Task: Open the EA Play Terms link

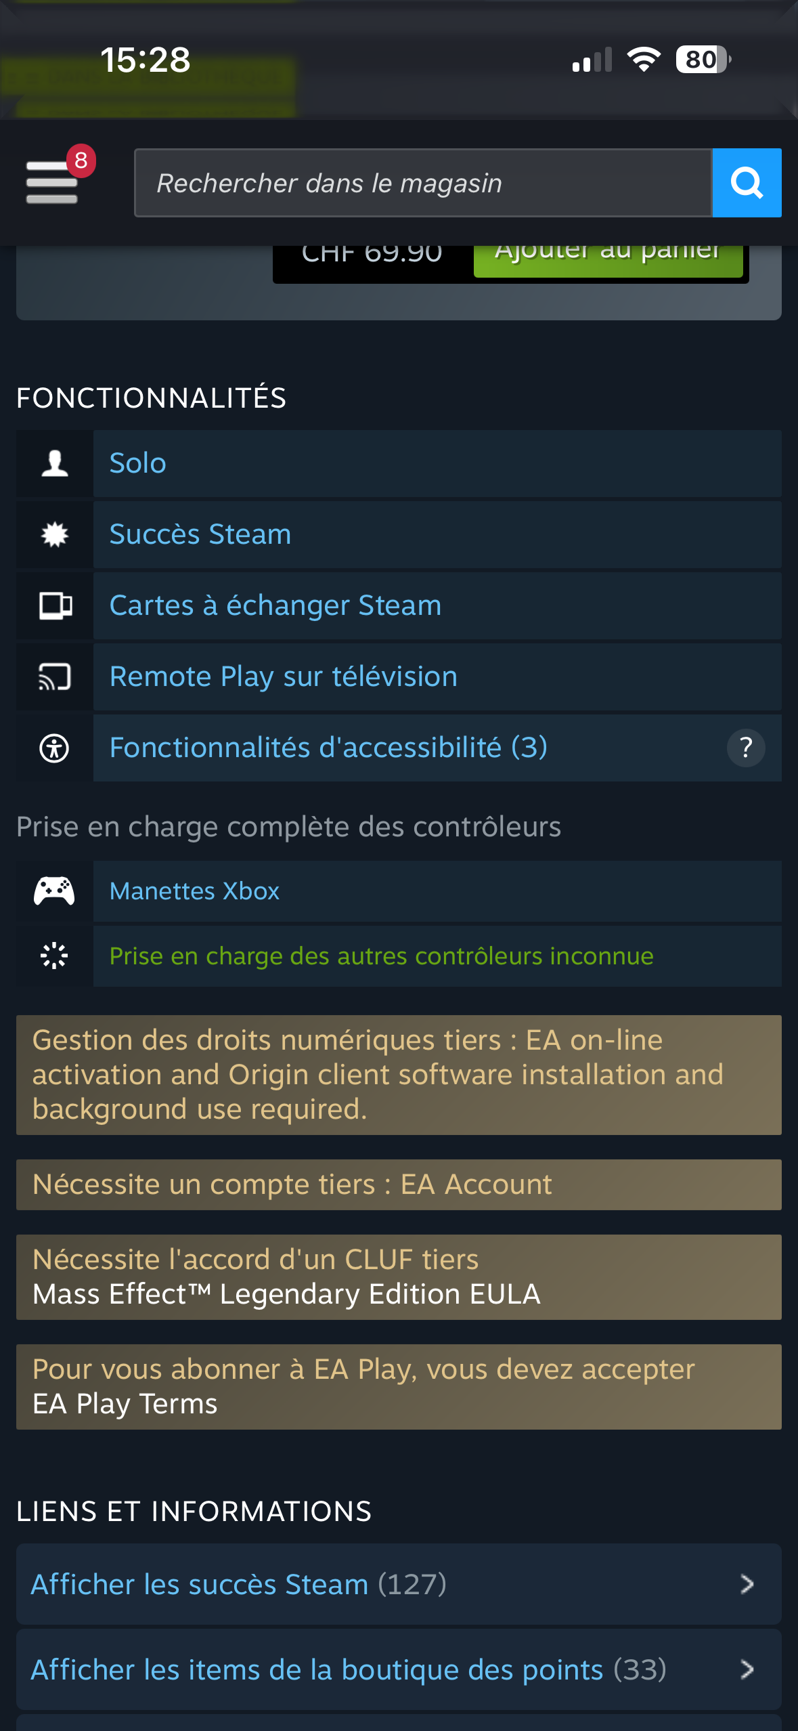Action: coord(125,1404)
